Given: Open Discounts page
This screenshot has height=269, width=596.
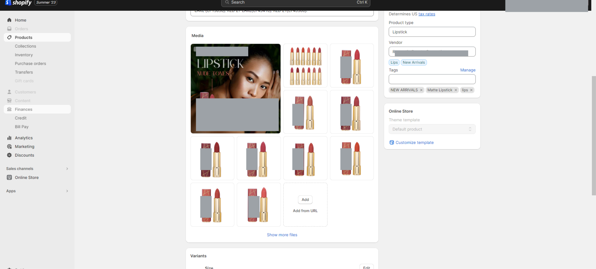Looking at the screenshot, I should (x=24, y=155).
